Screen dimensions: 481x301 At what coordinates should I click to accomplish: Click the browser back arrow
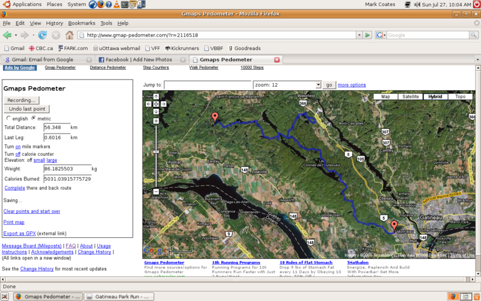coord(7,35)
